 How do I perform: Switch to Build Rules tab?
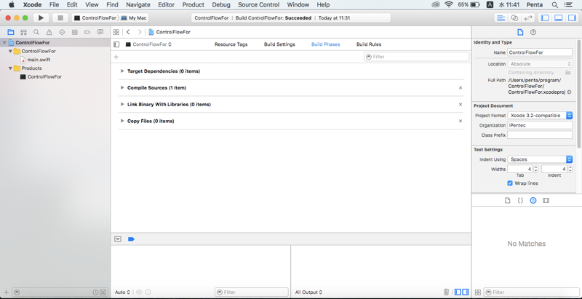[x=369, y=44]
